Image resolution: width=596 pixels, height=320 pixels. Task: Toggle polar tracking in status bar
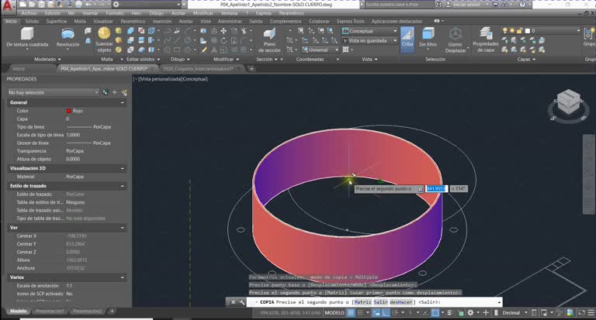pyautogui.click(x=395, y=313)
